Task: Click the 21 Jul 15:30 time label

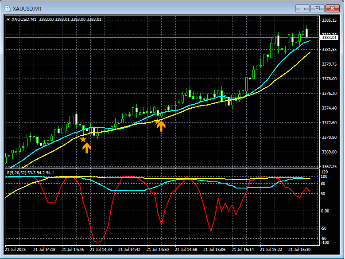Action: [299, 250]
